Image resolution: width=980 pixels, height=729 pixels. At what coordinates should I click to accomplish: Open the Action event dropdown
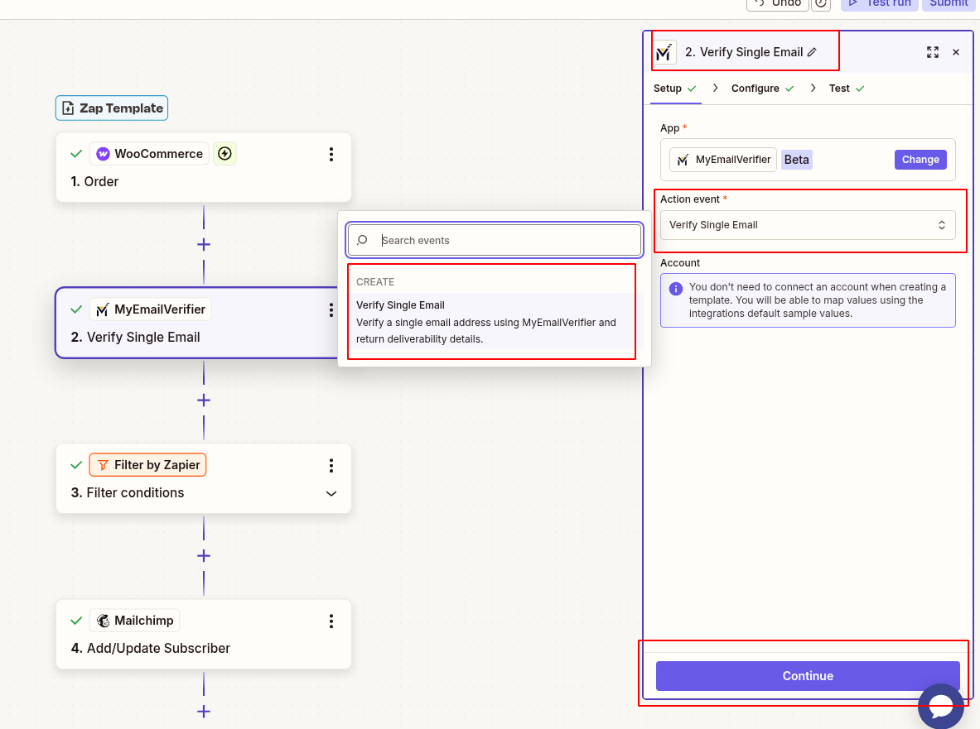coord(808,224)
